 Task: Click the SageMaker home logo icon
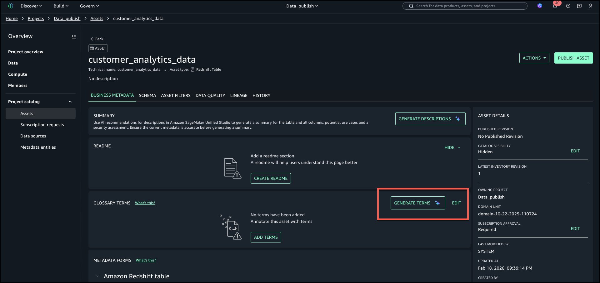coord(11,6)
